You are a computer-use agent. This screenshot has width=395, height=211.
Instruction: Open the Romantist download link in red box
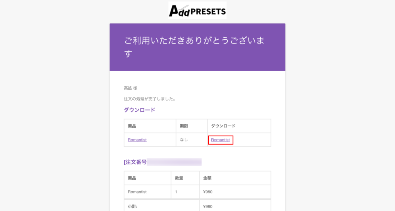[x=220, y=140]
